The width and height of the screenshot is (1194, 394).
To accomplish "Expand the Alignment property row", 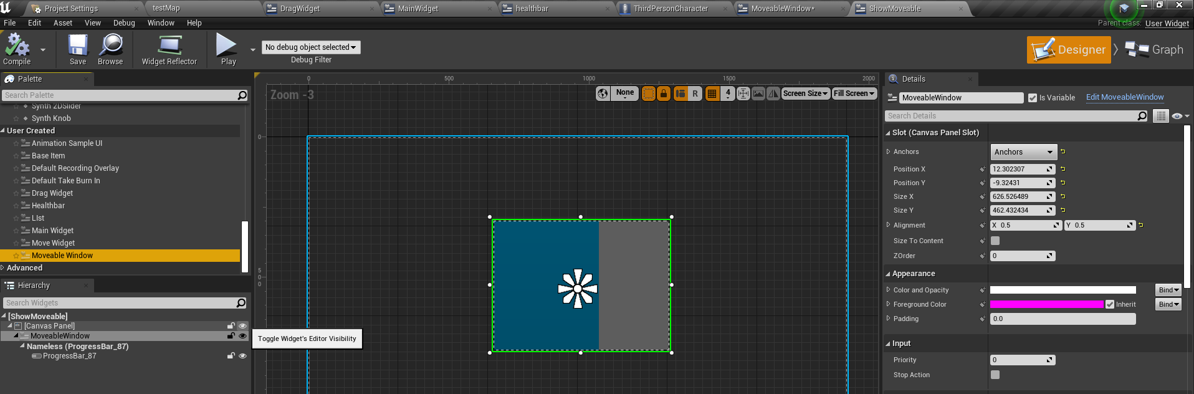I will tap(888, 225).
